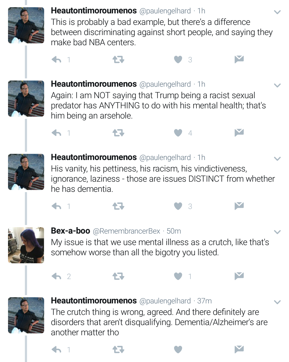Retweet the NBA centers tweet

click(x=118, y=59)
